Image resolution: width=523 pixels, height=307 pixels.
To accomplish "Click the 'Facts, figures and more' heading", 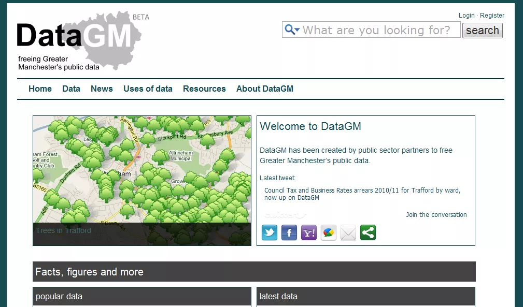I will [x=89, y=272].
